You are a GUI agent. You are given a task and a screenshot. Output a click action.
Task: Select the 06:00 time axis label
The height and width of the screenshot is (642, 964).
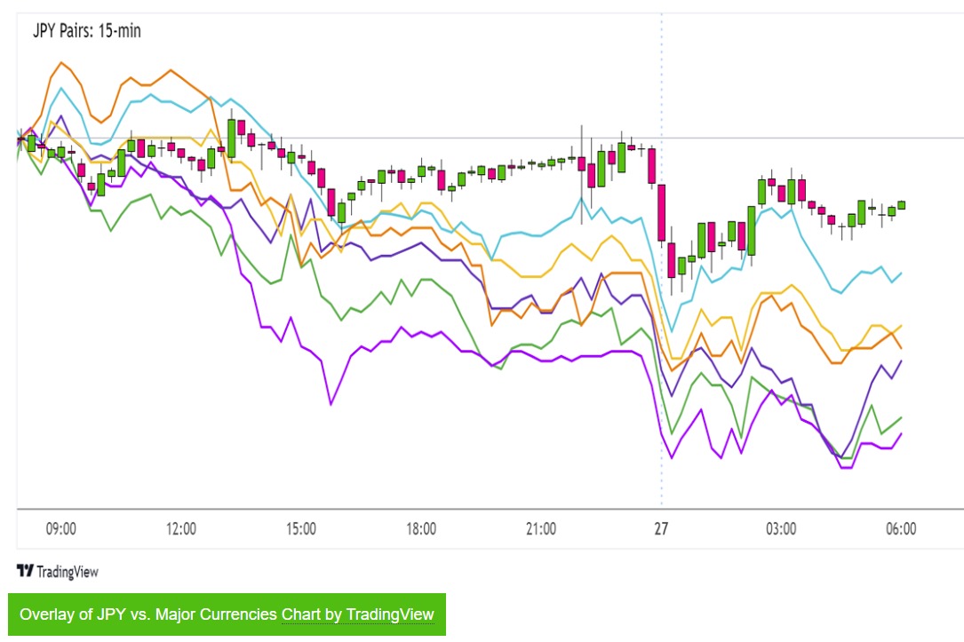tap(901, 529)
